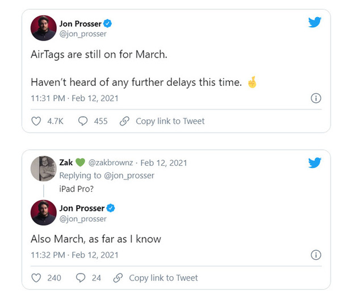Open the 11:31 PM · Feb 12, 2021 timestamp
This screenshot has height=296, width=352.
74,98
